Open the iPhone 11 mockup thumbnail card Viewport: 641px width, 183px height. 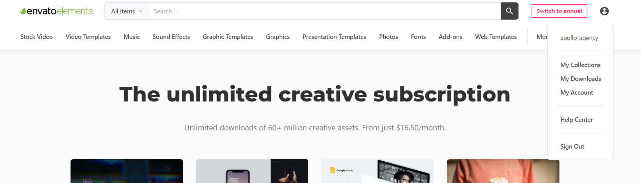tap(252, 171)
